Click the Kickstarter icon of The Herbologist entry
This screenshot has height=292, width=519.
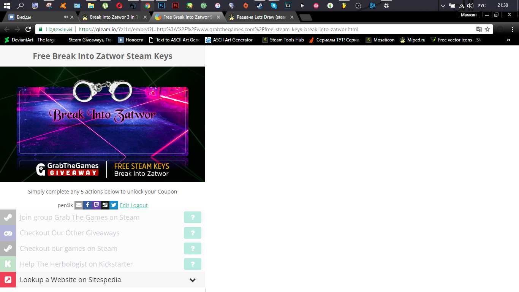[8, 264]
